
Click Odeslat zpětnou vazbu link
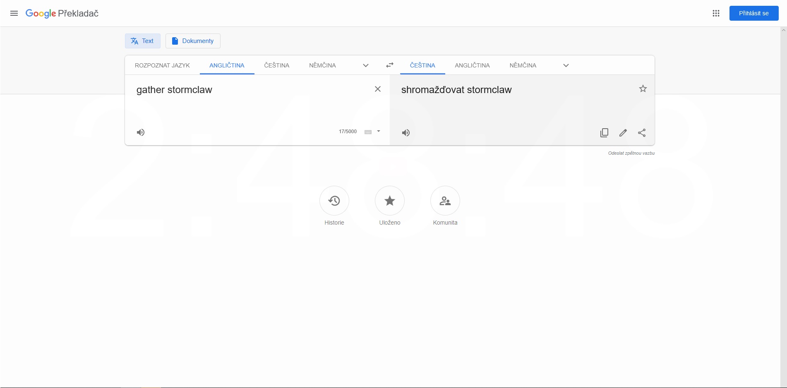pyautogui.click(x=631, y=153)
